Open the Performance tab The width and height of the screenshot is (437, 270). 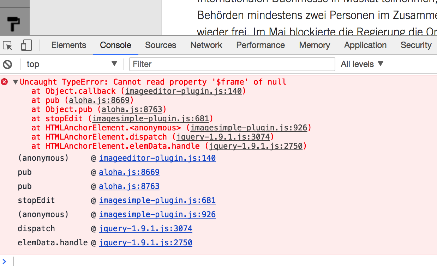[x=261, y=45]
